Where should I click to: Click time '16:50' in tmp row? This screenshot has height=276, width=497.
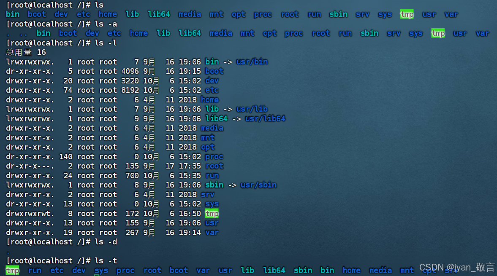(190, 214)
